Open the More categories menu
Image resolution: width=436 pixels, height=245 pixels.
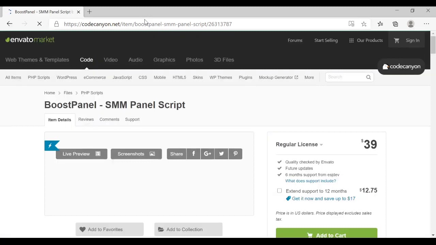[309, 77]
